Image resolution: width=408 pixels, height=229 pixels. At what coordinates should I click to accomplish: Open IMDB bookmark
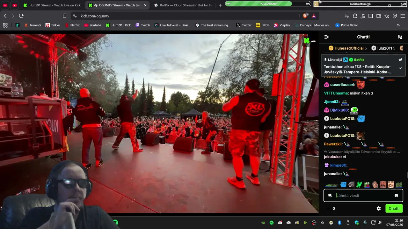click(263, 25)
